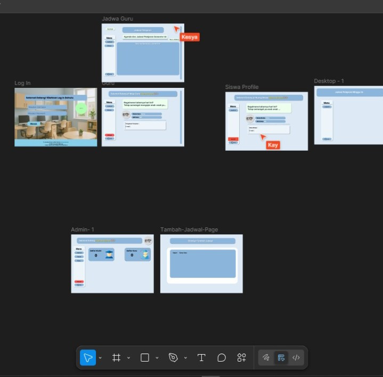Screen dimensions: 383x377
Task: Open the shape tools dropdown arrow
Action: (157, 358)
